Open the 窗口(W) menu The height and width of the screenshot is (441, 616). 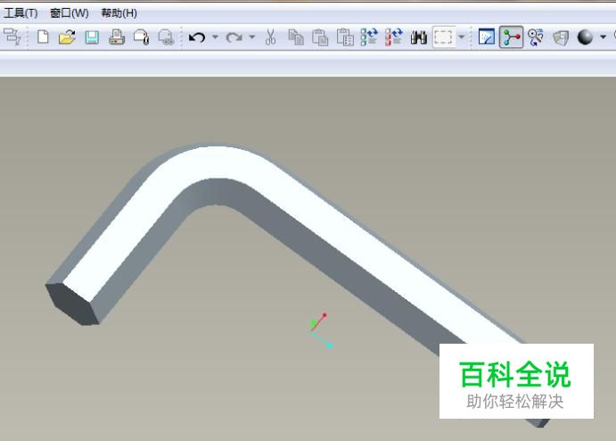tap(70, 13)
